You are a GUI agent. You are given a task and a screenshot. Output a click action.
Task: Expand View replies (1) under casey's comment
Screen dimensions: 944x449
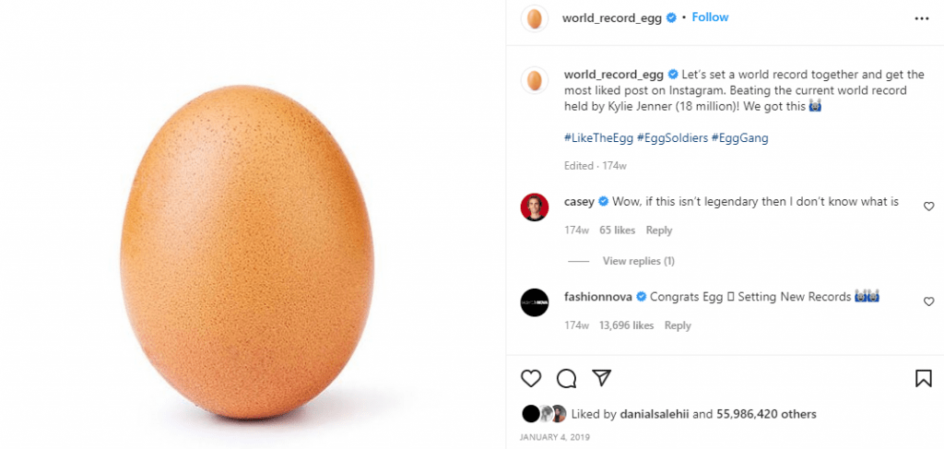pos(638,261)
